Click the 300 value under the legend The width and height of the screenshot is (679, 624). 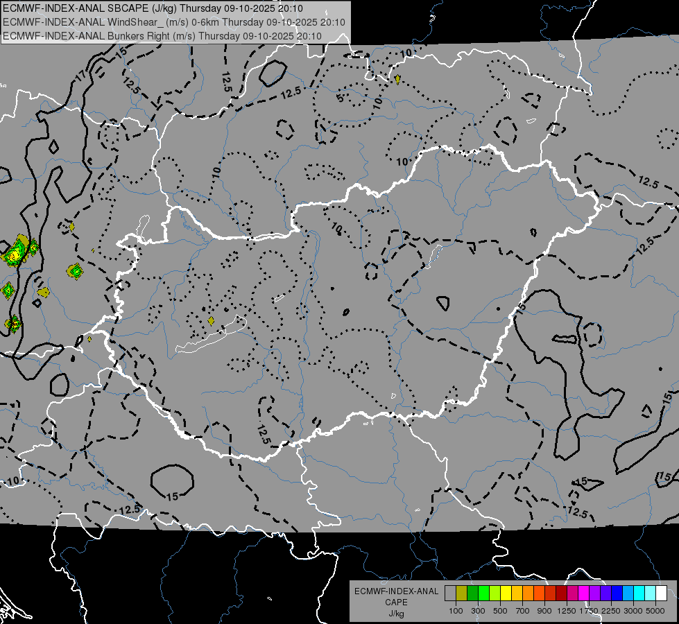click(x=478, y=611)
